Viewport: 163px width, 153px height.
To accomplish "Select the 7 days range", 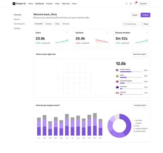I will [57, 24].
